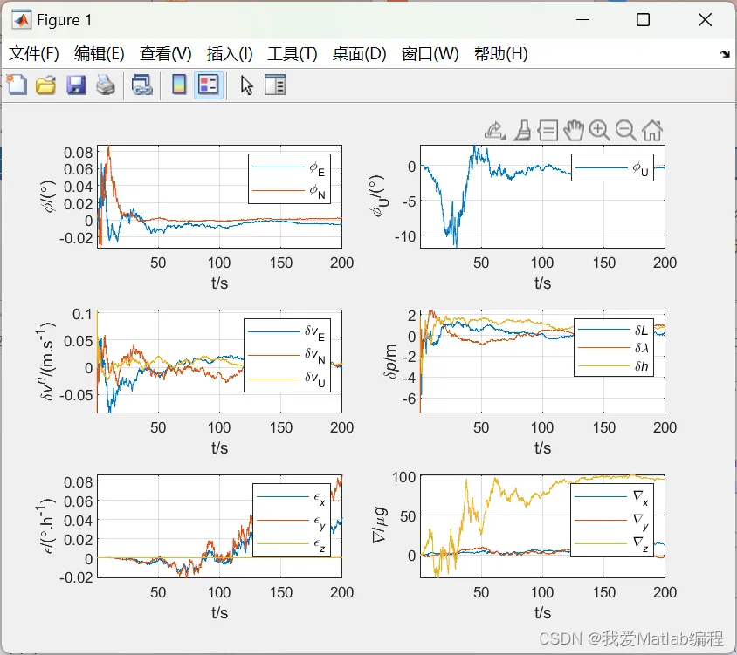737x655 pixels.
Task: Activate the pan hand tool
Action: point(574,131)
